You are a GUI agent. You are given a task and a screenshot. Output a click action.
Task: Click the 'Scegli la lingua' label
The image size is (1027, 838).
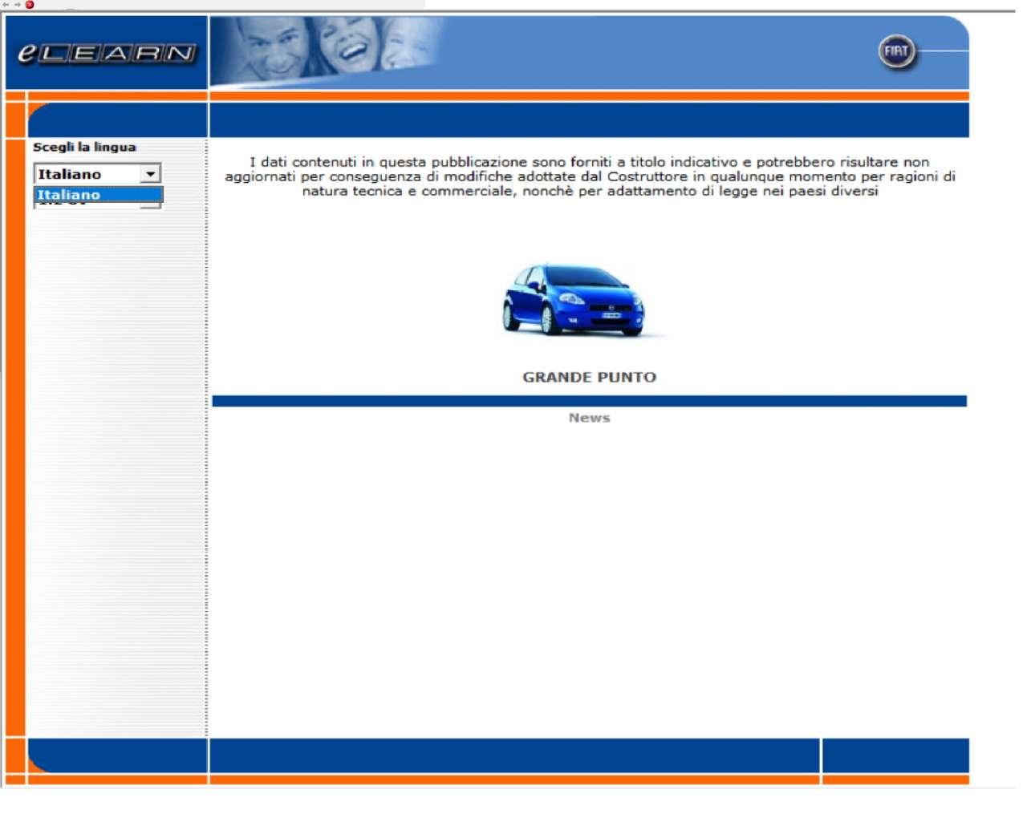coord(84,147)
